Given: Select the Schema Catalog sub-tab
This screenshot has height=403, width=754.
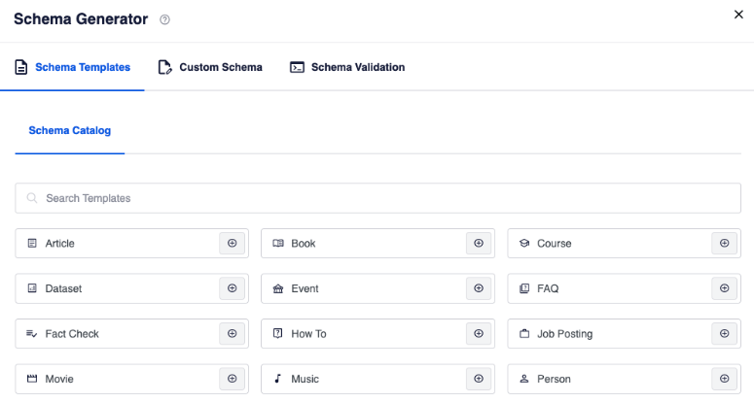Looking at the screenshot, I should pos(70,130).
